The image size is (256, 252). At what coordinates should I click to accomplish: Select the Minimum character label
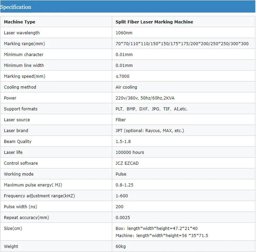point(24,54)
